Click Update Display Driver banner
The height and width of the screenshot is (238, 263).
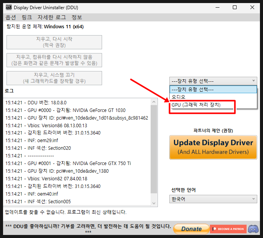coord(213,147)
